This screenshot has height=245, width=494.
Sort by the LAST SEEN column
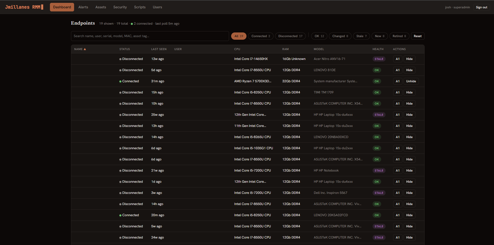click(159, 49)
